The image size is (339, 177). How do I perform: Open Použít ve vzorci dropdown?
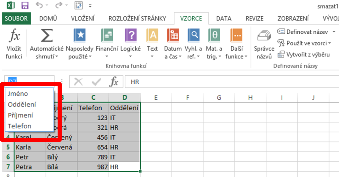pos(304,43)
